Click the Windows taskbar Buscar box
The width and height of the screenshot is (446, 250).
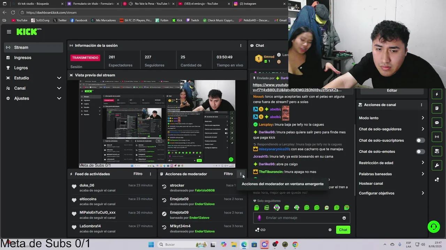[x=181, y=244]
